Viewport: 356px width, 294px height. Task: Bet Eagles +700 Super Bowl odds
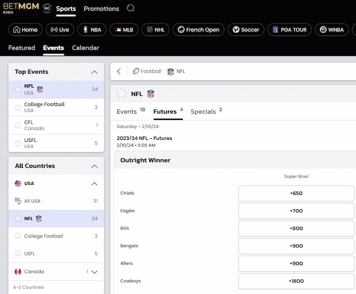[x=296, y=211]
